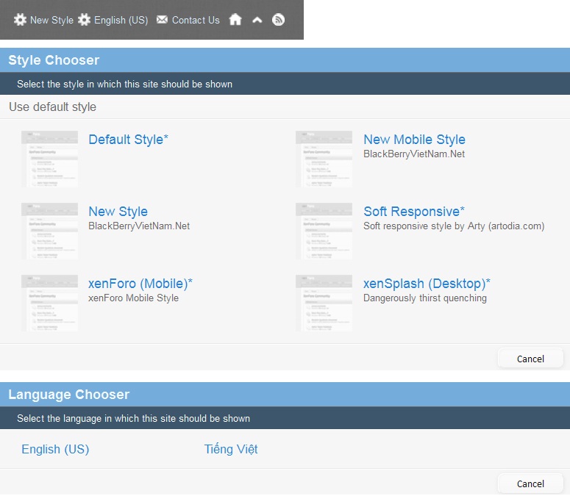Click the envelope icon beside Contact Us
Image resolution: width=570 pixels, height=496 pixels.
162,20
